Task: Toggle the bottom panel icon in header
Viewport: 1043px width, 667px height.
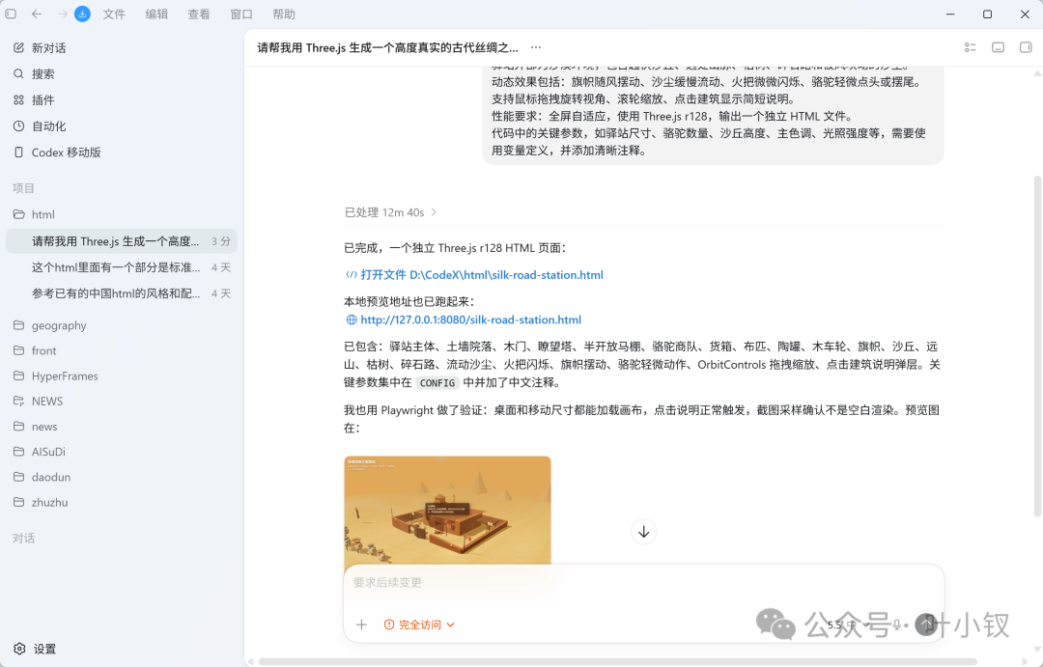Action: point(998,47)
